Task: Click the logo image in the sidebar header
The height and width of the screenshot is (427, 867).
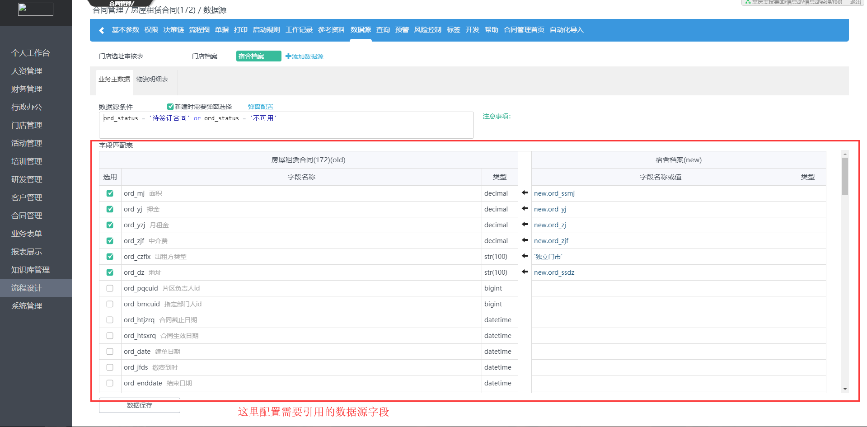Action: coord(36,9)
